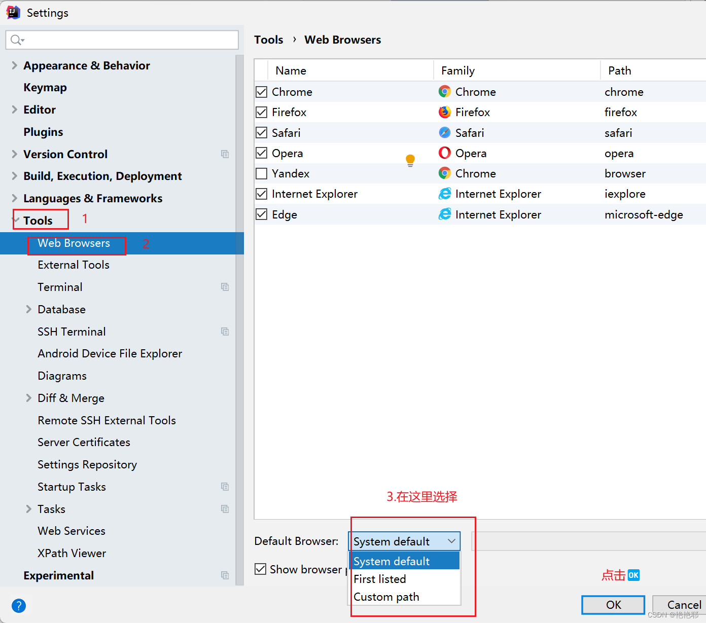This screenshot has height=623, width=706.
Task: Sort by the Name column header
Action: 350,70
